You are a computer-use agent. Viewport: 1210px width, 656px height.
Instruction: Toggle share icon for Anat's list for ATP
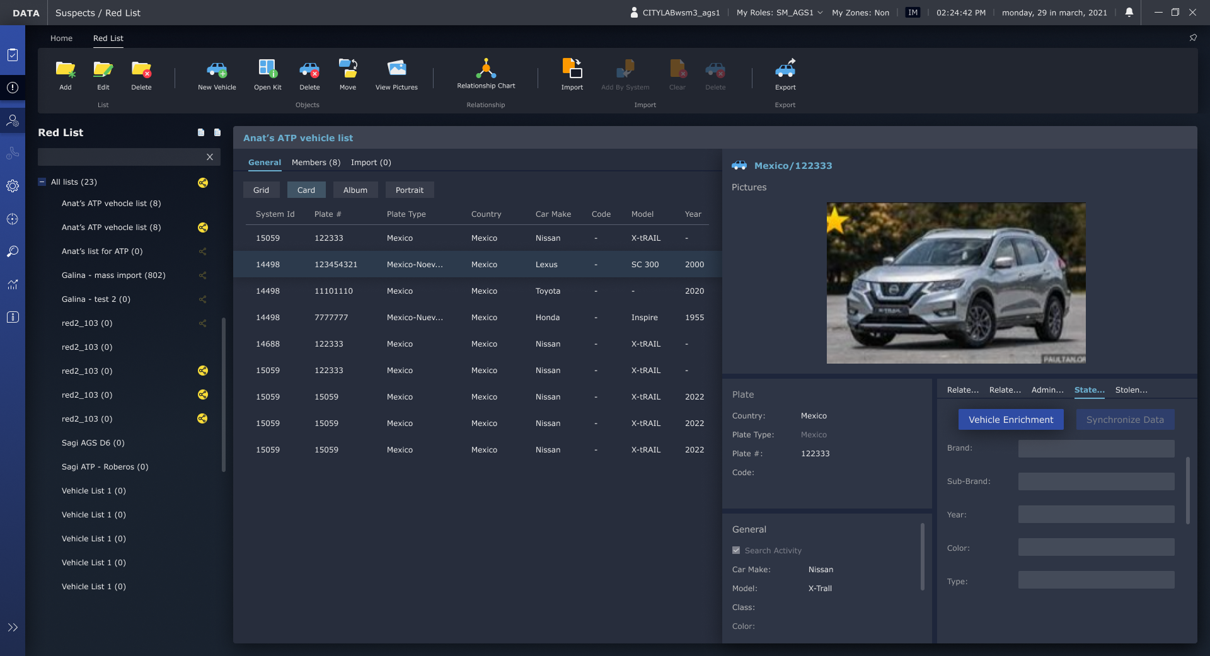[x=203, y=251]
